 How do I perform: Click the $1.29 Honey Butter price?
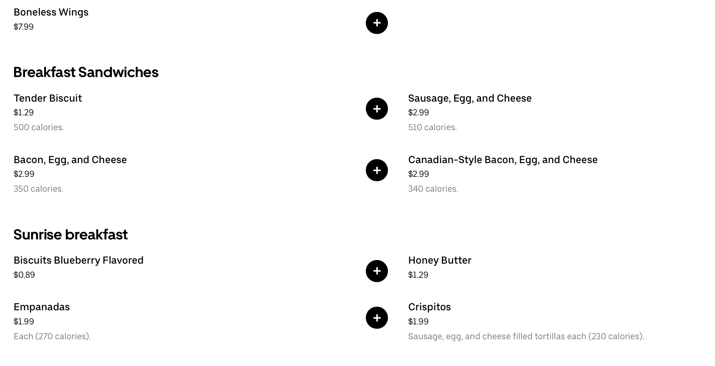pos(418,275)
